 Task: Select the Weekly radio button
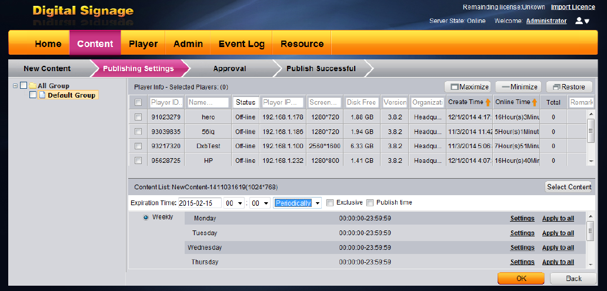pos(145,218)
